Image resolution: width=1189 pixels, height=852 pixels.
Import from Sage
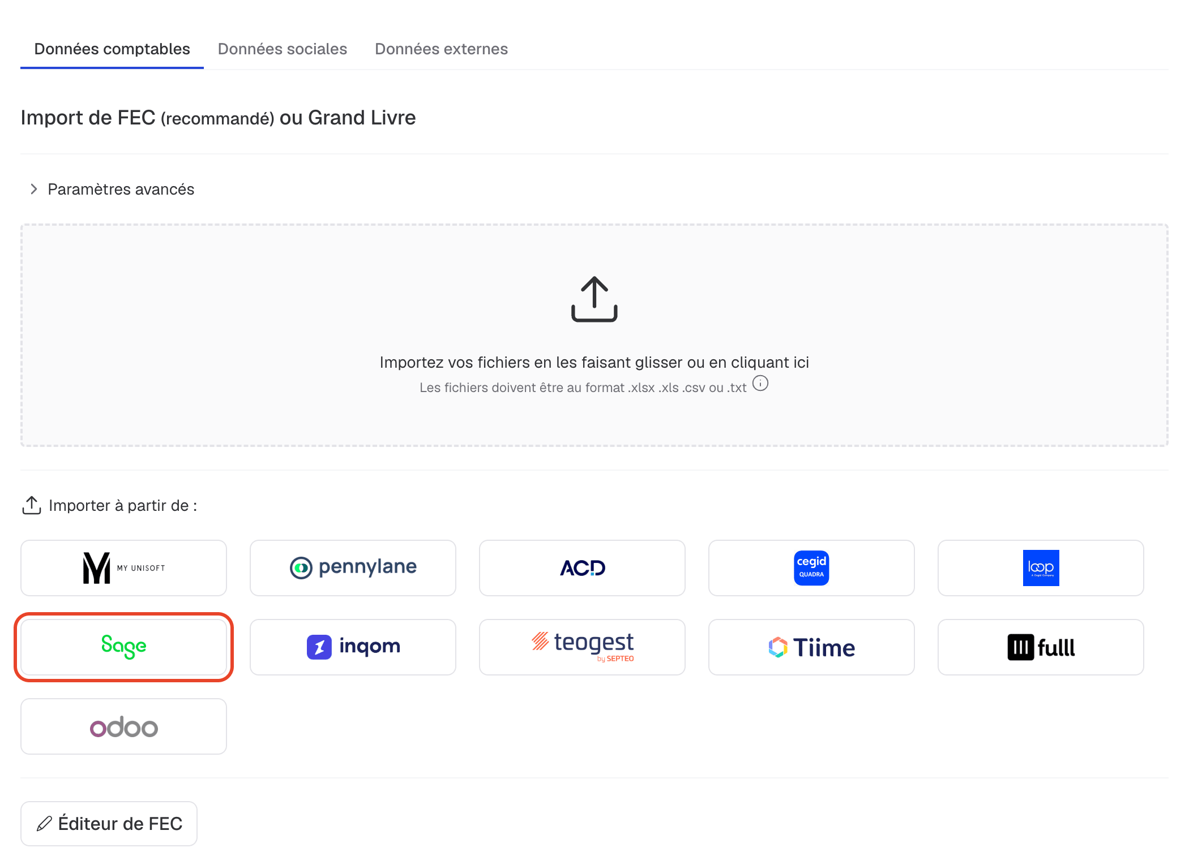coord(124,647)
